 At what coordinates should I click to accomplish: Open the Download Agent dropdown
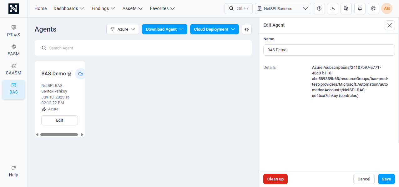[x=164, y=29]
